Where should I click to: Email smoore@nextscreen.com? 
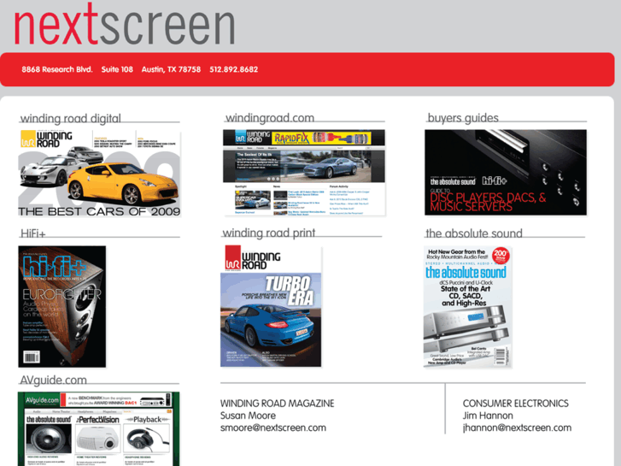(273, 428)
